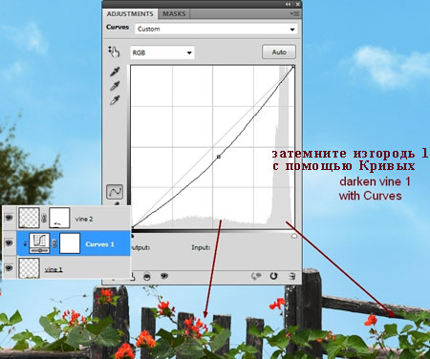Viewport: 430px width, 359px height.
Task: Click the Auto button
Action: point(279,52)
